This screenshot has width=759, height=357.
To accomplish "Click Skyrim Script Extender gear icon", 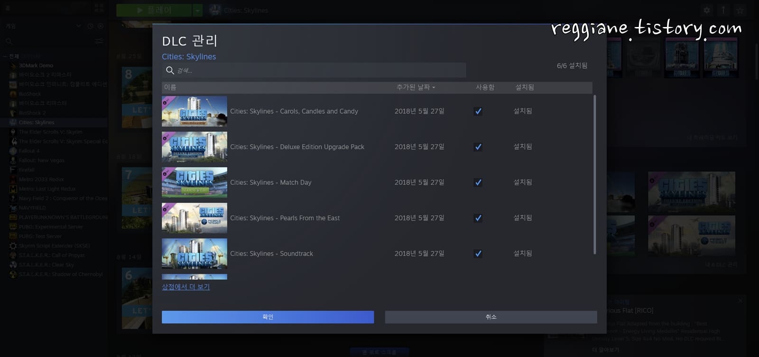I will coord(13,246).
